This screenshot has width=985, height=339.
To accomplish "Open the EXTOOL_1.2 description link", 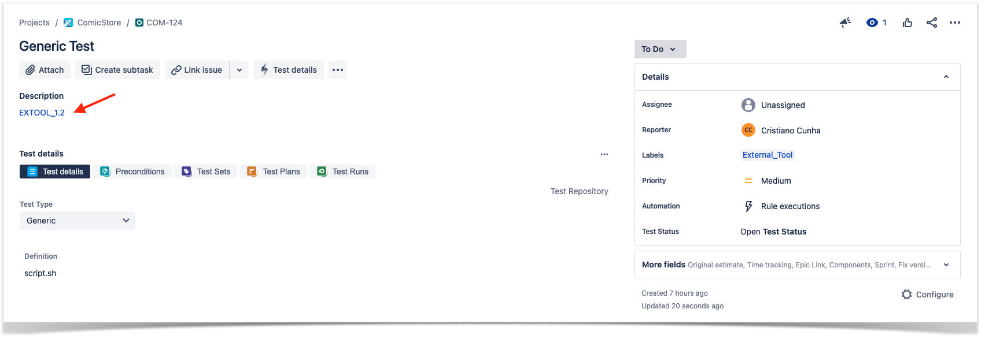I will (42, 113).
